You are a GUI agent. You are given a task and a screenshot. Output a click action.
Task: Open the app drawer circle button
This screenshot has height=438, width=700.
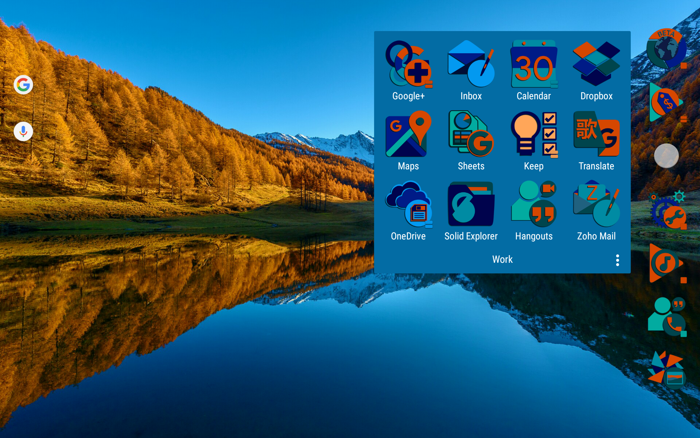click(x=666, y=155)
